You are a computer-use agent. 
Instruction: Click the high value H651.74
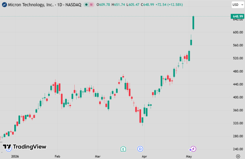click(x=118, y=5)
